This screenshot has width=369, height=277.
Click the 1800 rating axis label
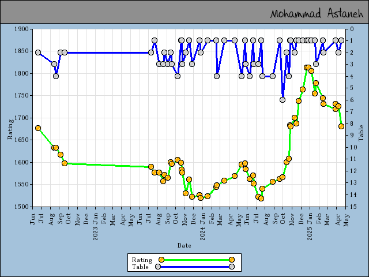coord(21,73)
